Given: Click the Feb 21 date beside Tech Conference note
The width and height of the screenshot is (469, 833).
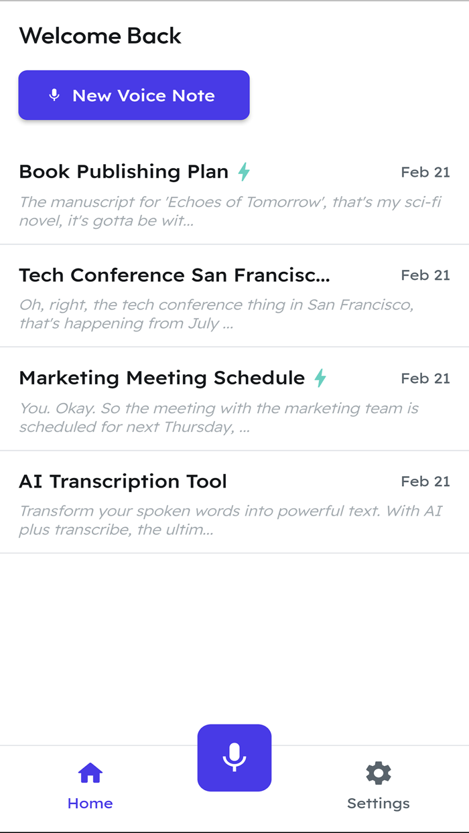Looking at the screenshot, I should tap(425, 275).
